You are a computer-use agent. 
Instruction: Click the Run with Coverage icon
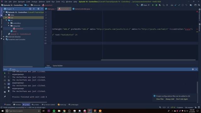[160, 5]
